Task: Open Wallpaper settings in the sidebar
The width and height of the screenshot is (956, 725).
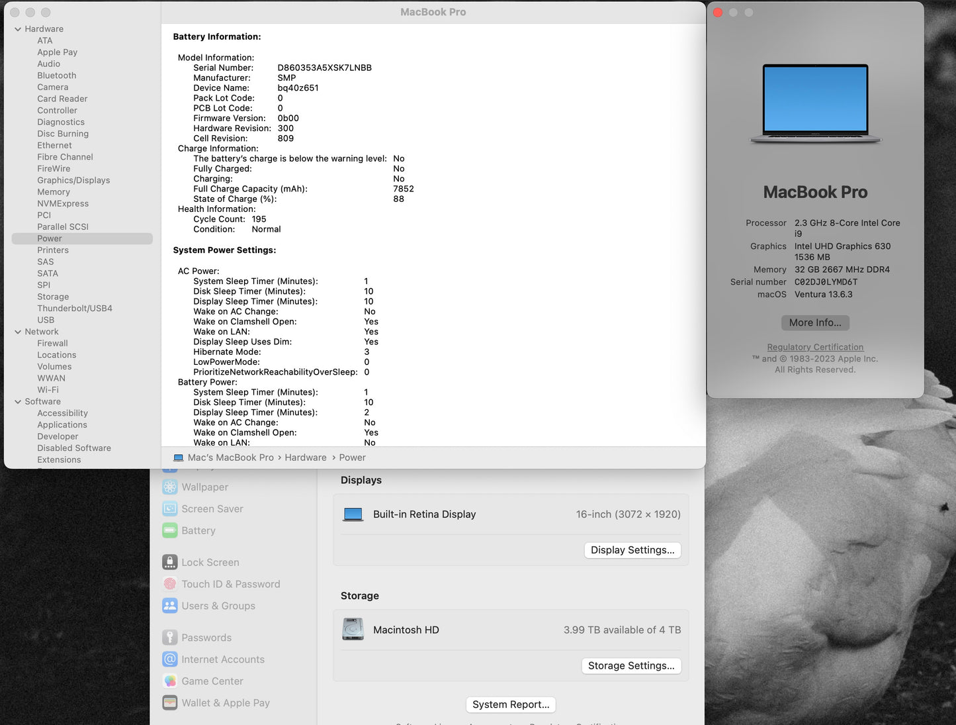Action: tap(204, 487)
